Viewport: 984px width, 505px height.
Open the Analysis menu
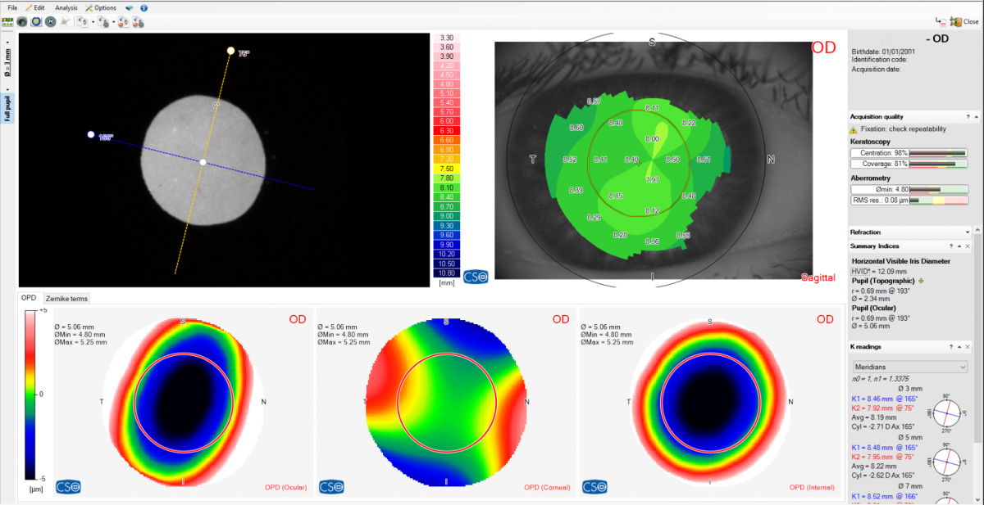click(66, 7)
